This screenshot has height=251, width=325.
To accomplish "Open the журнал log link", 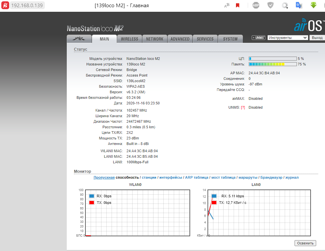I will [292, 177].
